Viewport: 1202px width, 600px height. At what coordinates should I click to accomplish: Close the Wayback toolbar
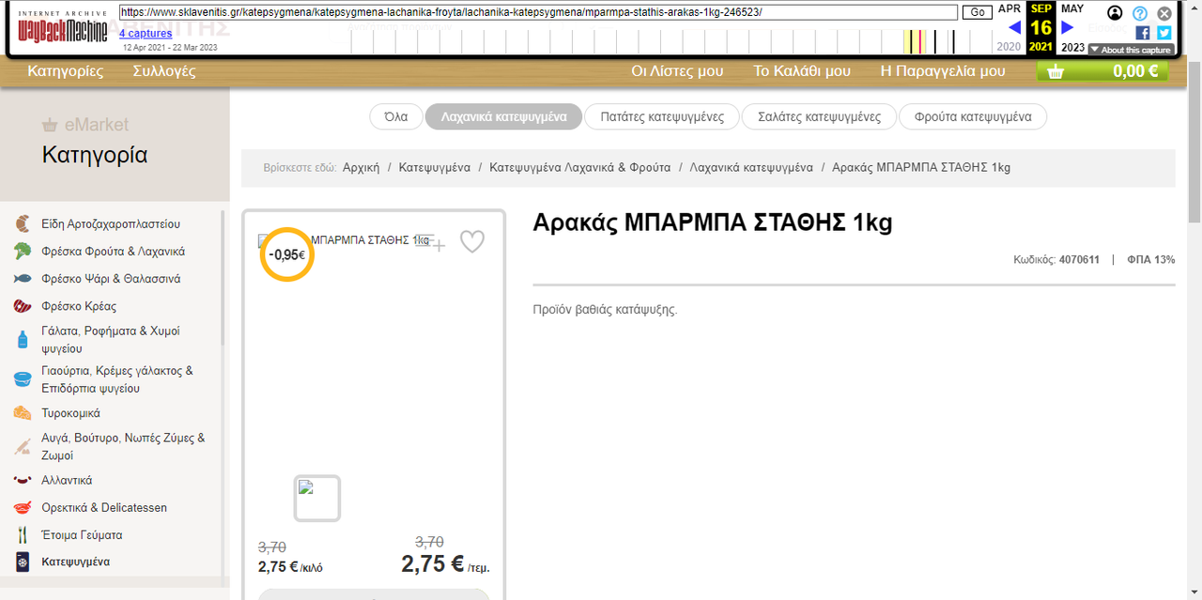click(x=1164, y=13)
